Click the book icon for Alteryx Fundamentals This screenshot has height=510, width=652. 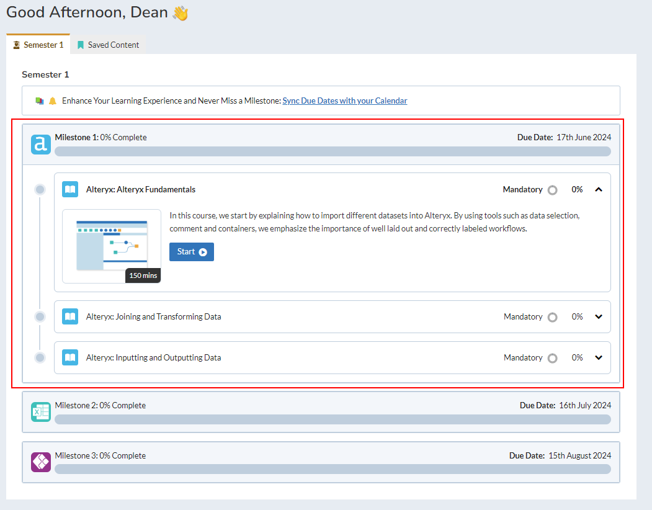(70, 189)
